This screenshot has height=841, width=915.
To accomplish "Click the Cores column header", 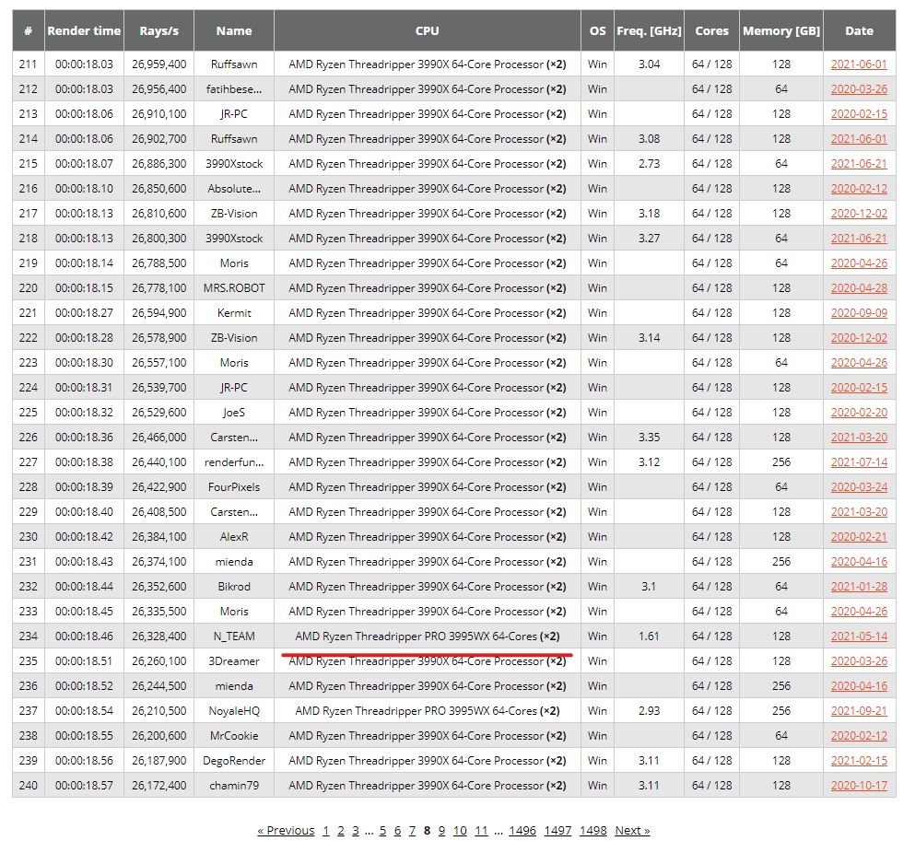I will point(712,31).
